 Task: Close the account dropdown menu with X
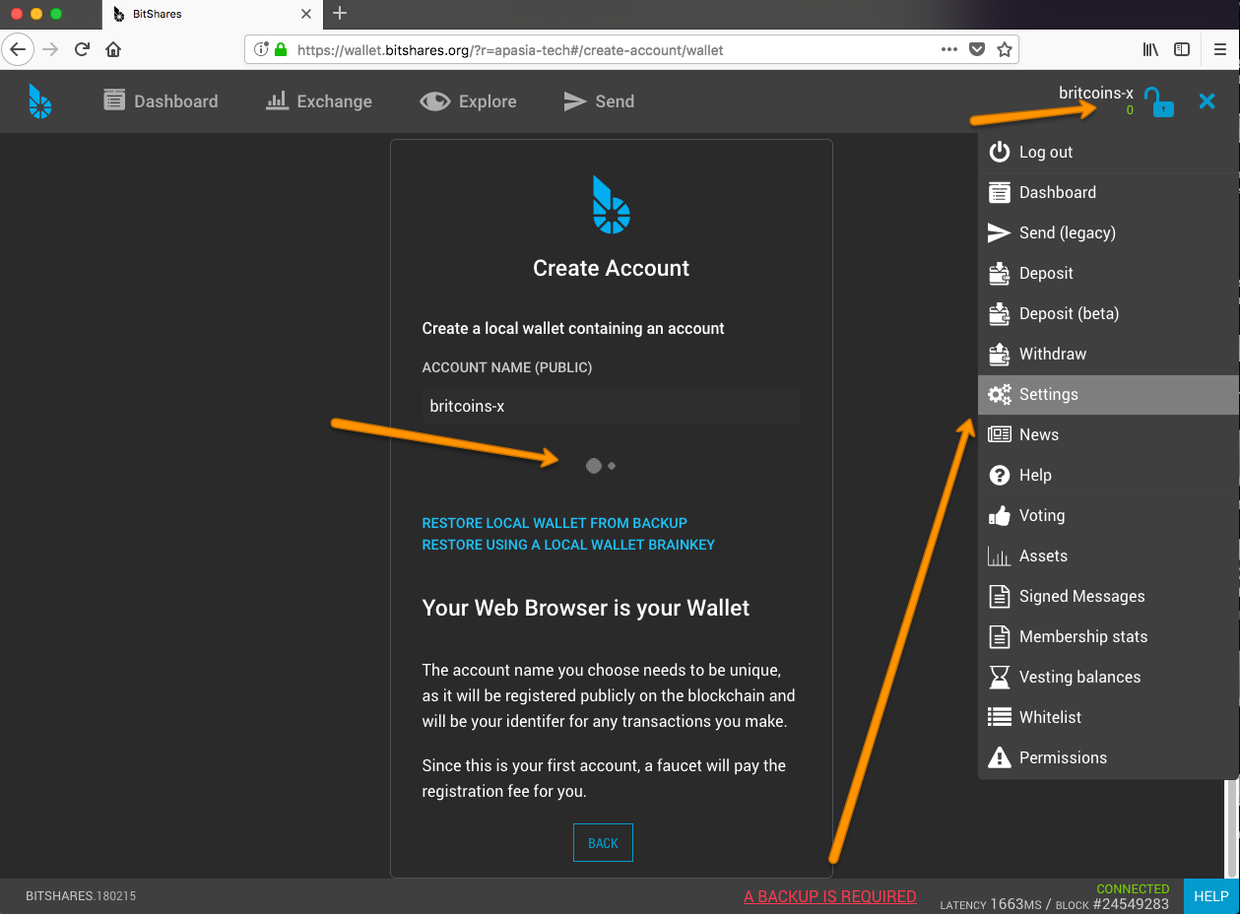click(x=1207, y=101)
